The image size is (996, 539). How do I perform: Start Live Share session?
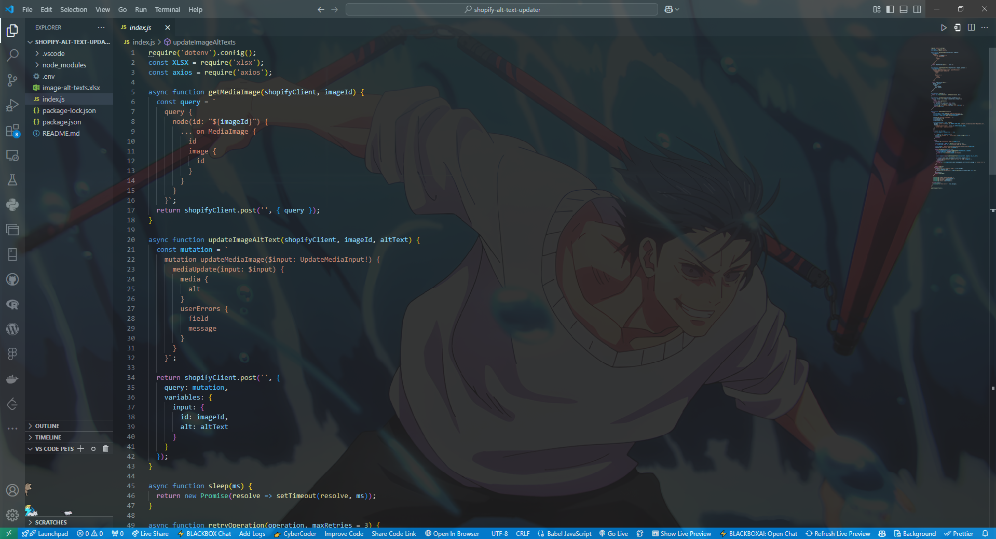[150, 534]
